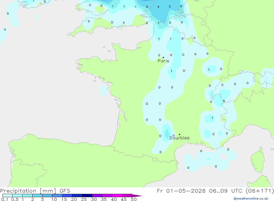Click the Paris city marker dot
Image resolution: width=274 pixels, height=201 pixels.
163,58
